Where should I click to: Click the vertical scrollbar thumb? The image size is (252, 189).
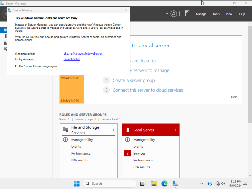point(250,74)
